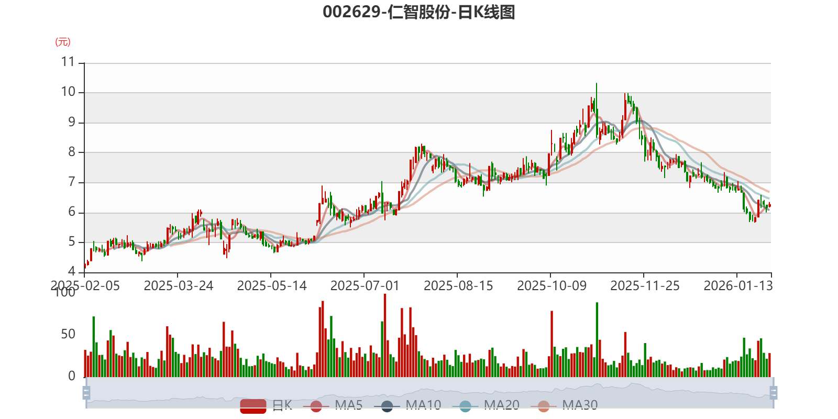Click the 2025-10-09 date label

point(552,286)
